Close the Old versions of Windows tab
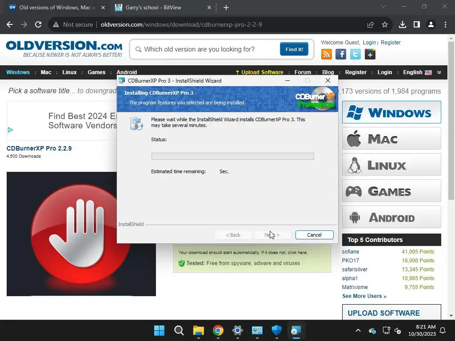This screenshot has height=341, width=455. (x=103, y=8)
